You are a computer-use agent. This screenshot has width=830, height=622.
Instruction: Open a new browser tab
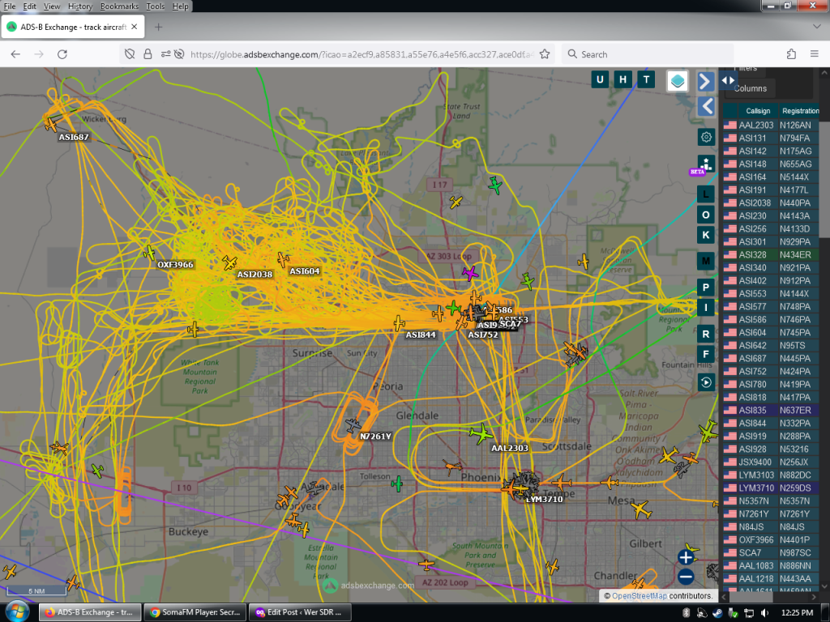click(158, 27)
